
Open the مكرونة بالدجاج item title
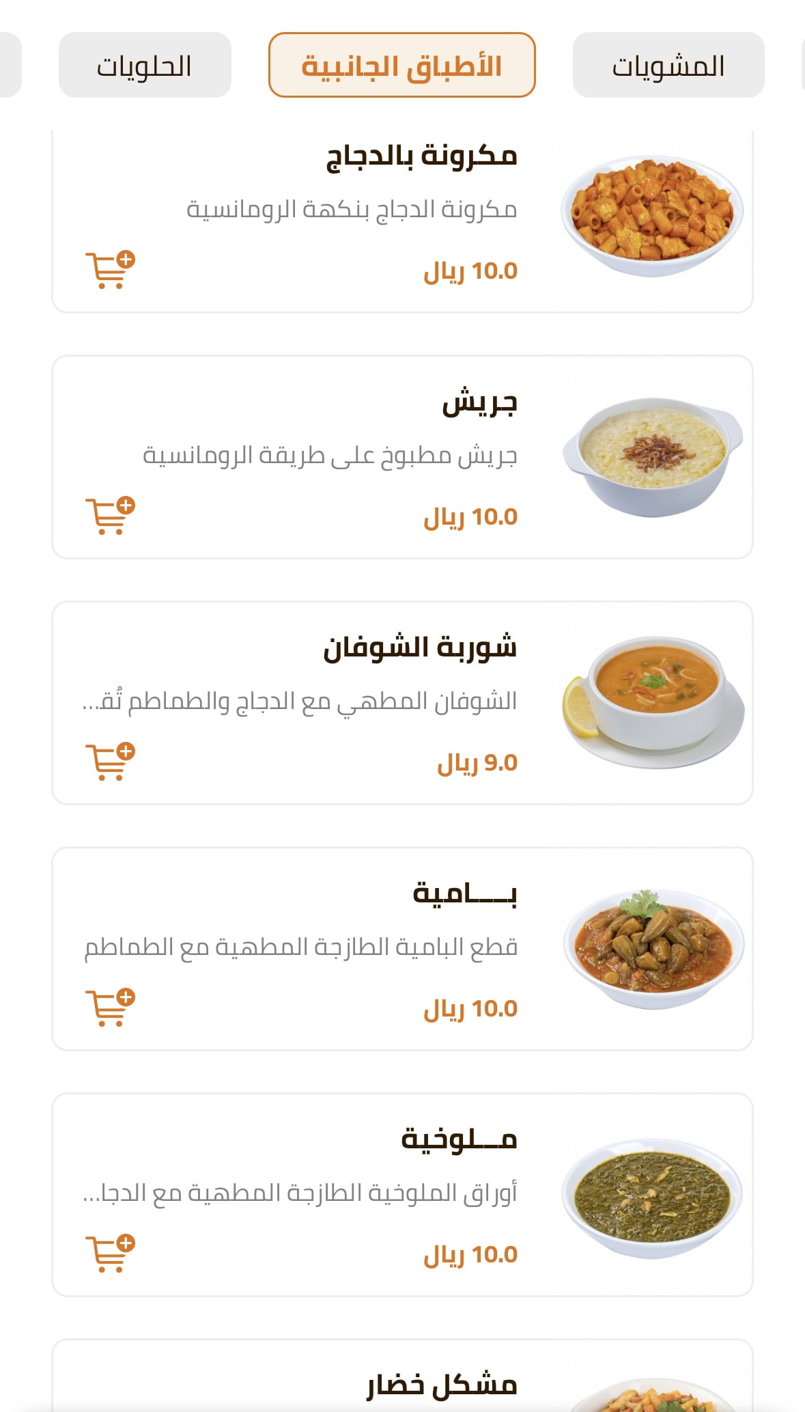pos(421,156)
